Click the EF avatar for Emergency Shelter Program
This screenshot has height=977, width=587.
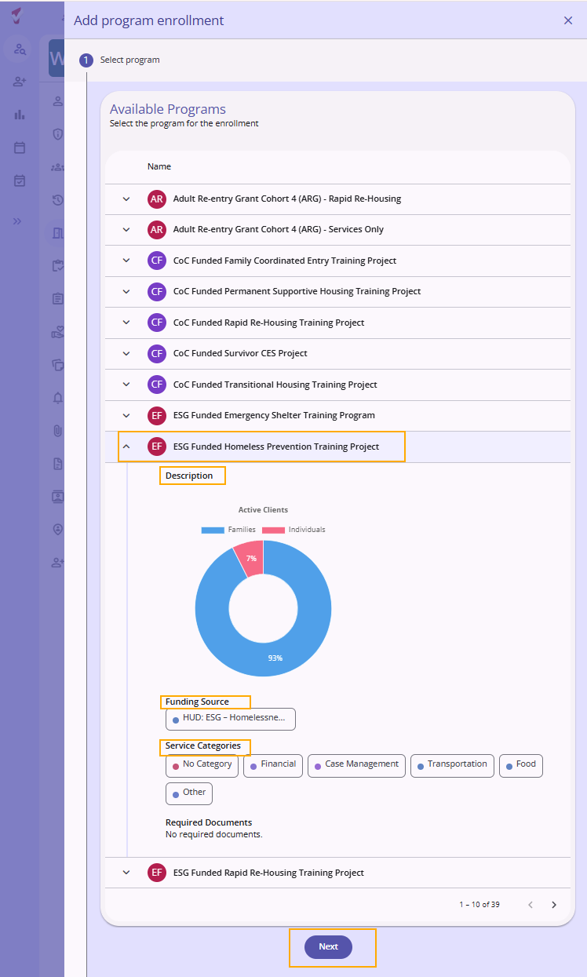pyautogui.click(x=157, y=415)
